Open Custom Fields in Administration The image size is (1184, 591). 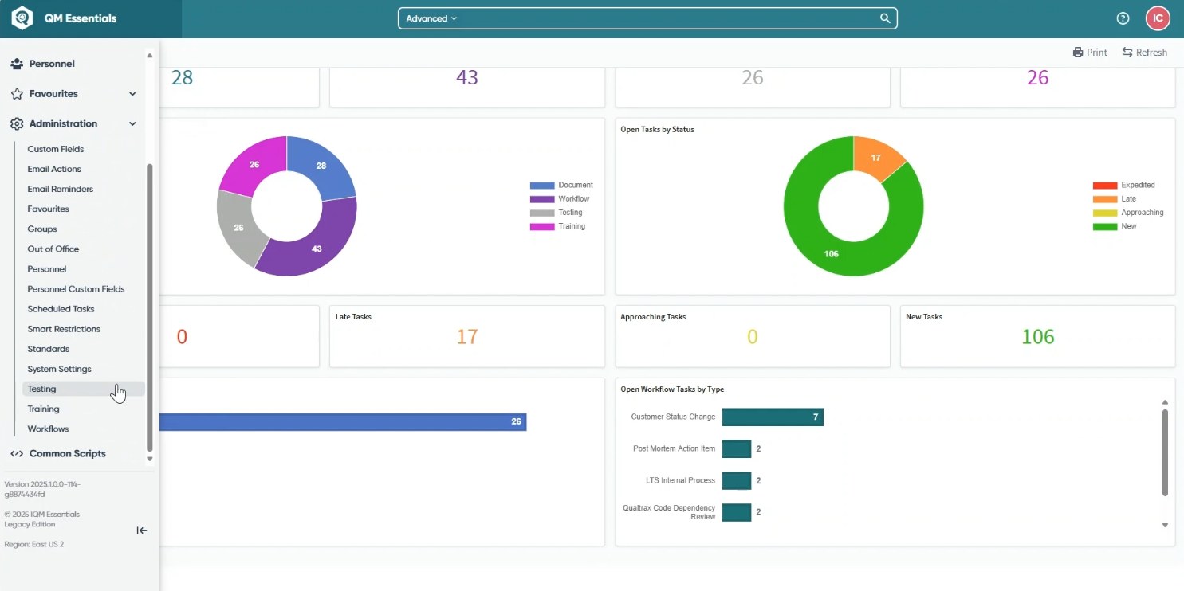click(x=56, y=149)
